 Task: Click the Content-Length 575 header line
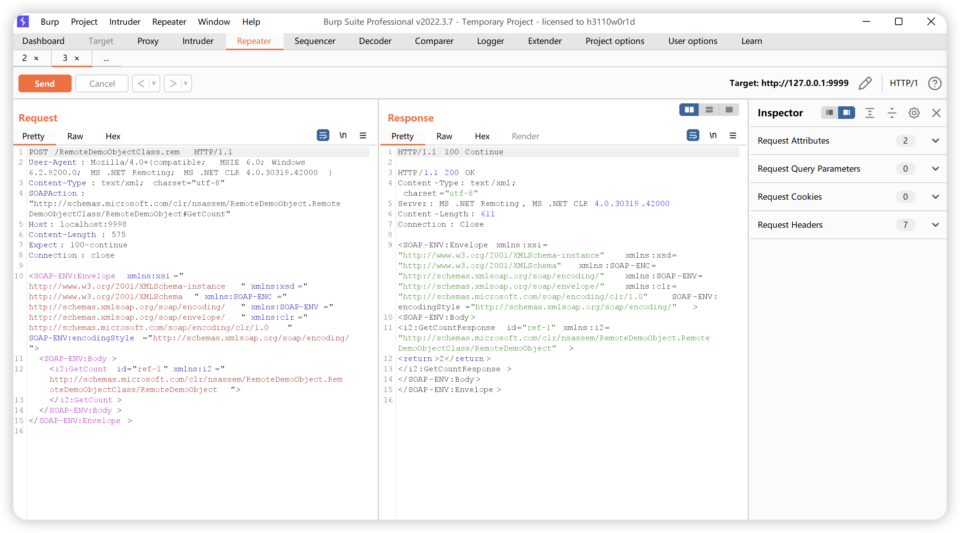(77, 235)
